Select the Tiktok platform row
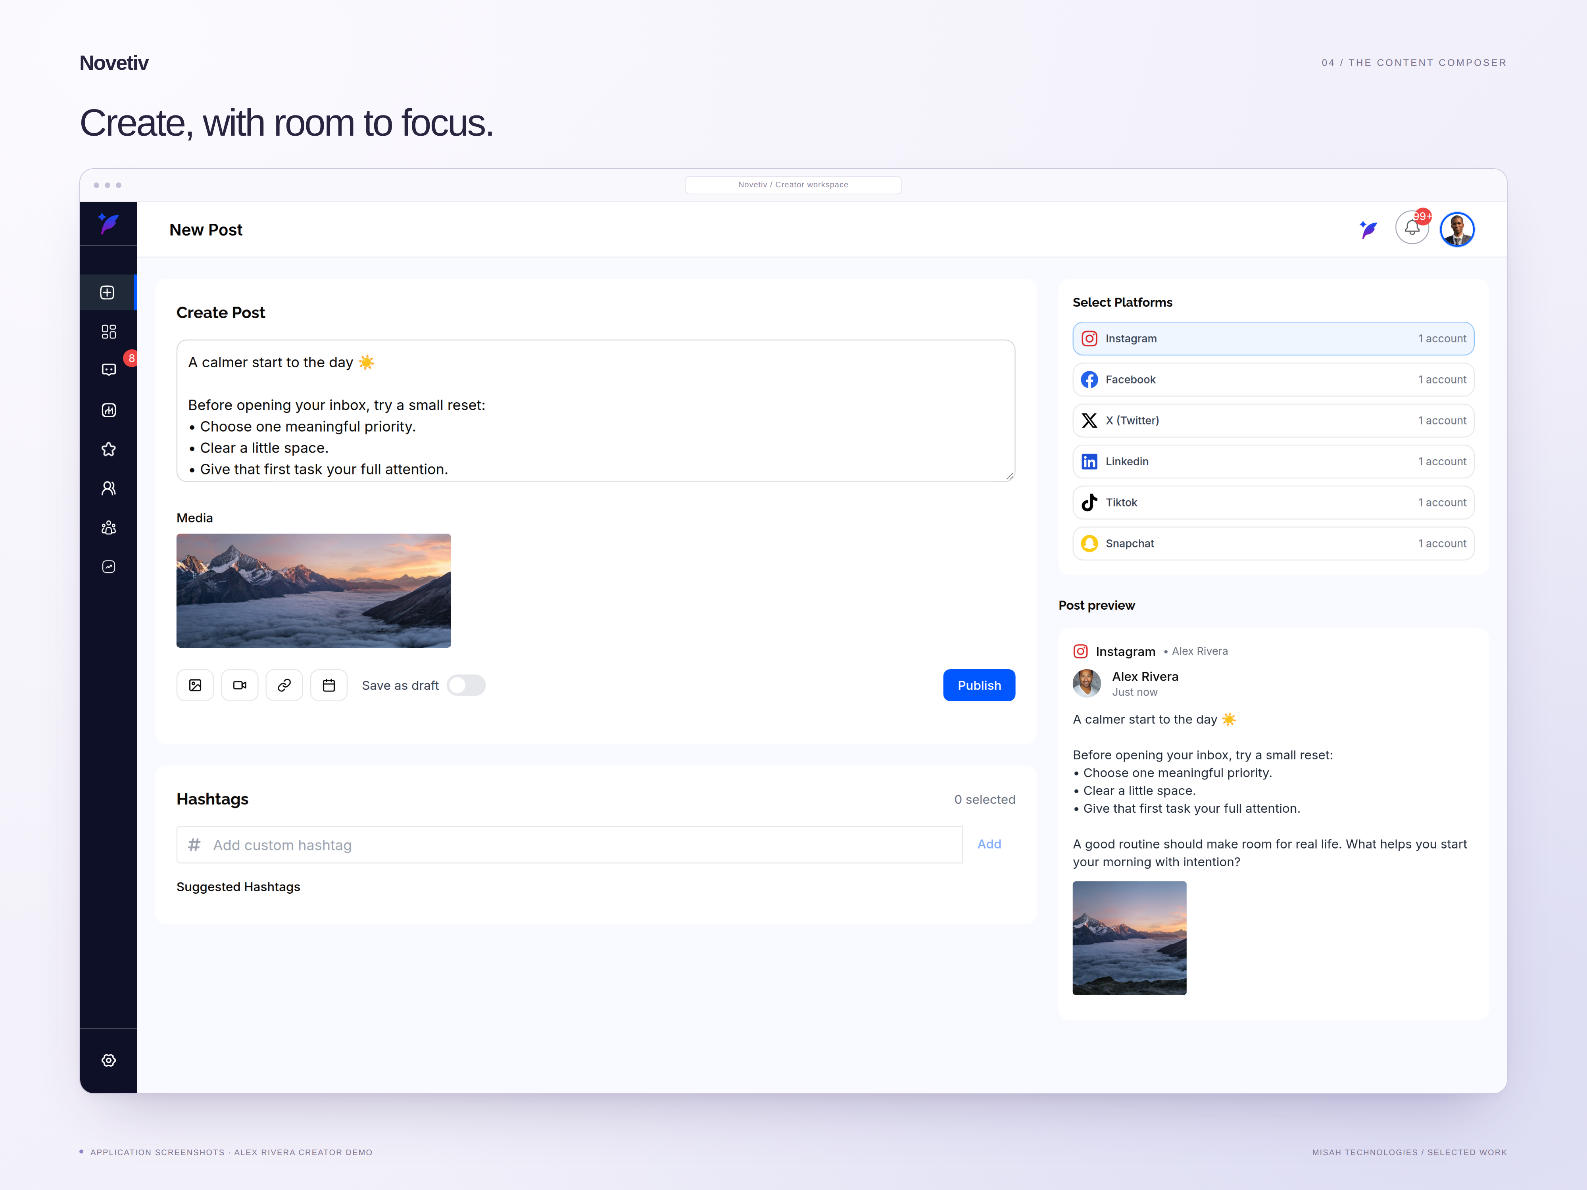 tap(1273, 502)
